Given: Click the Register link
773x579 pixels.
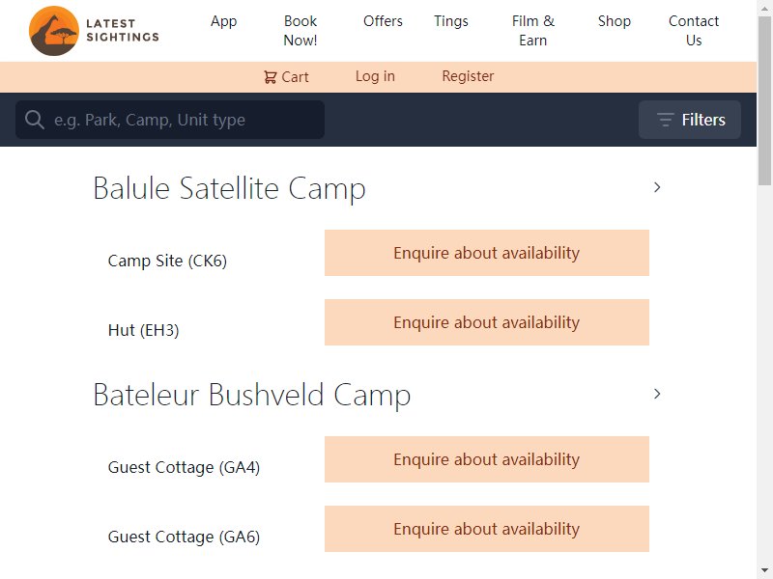Looking at the screenshot, I should pos(468,76).
